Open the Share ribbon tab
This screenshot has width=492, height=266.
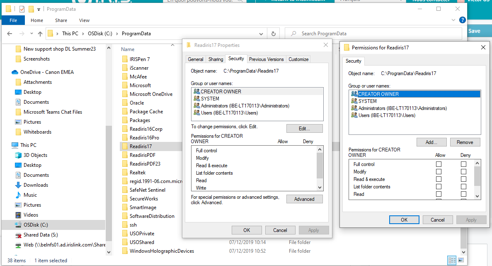pos(61,20)
